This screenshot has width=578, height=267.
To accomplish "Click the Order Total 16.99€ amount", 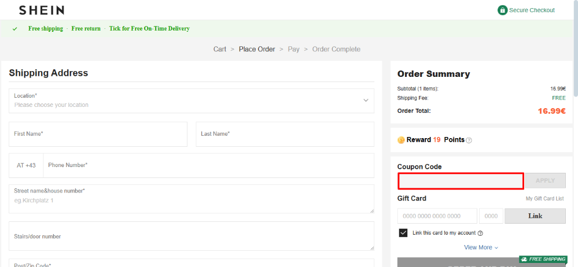I will pyautogui.click(x=552, y=111).
